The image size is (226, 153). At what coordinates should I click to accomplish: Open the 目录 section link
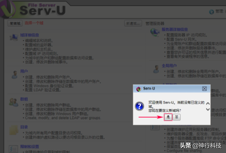tap(24, 127)
